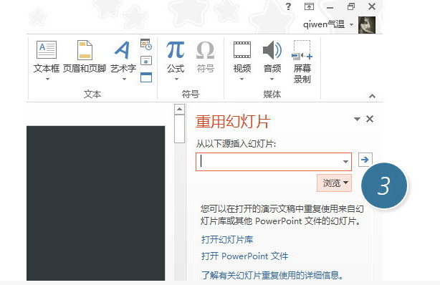Learn more about reusing slides link
The image size is (440, 285).
(x=272, y=275)
